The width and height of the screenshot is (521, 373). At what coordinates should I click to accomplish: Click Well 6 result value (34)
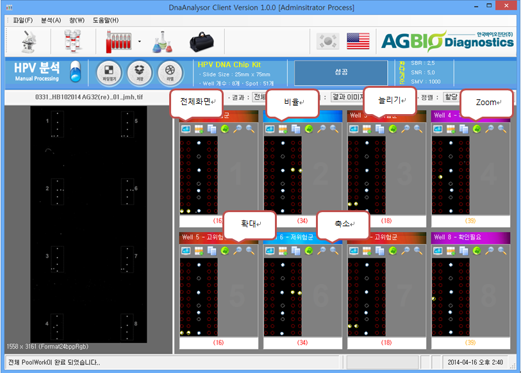coord(302,343)
